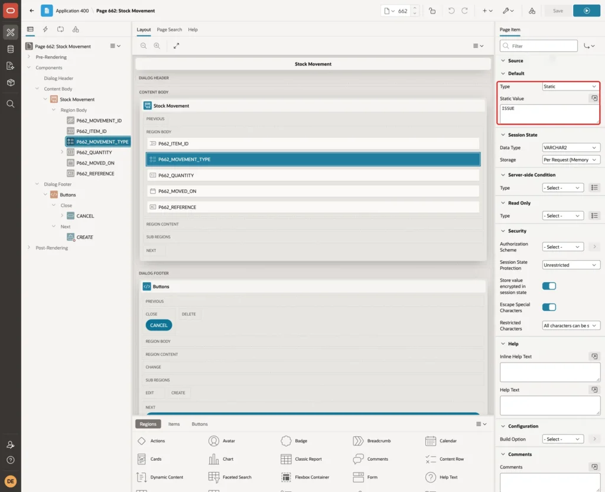605x492 pixels.
Task: Switch to Dynamic Actions lightning tab
Action: (45, 30)
